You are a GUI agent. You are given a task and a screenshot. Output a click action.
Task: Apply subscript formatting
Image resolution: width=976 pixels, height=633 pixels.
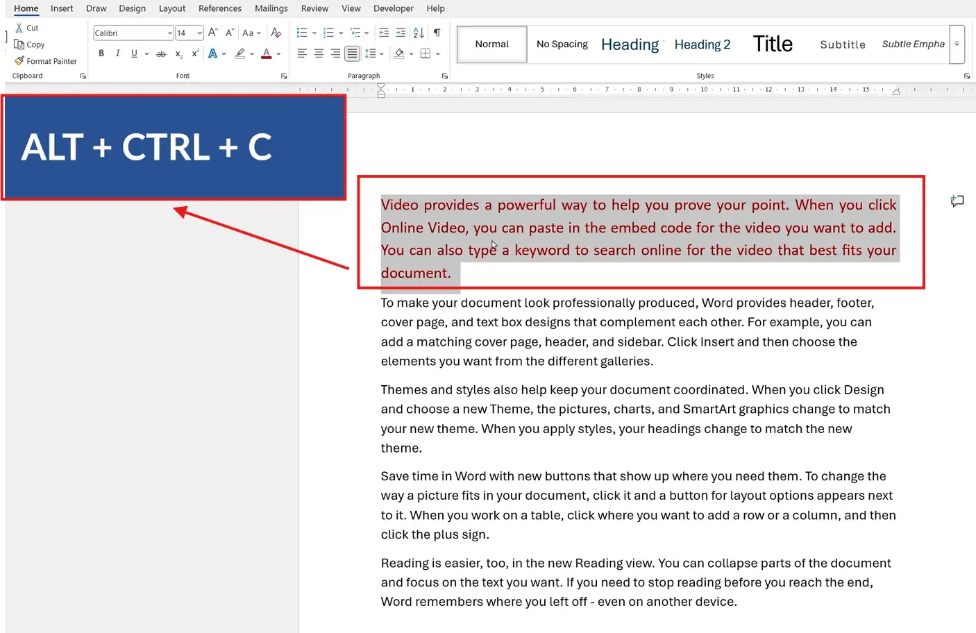point(178,53)
